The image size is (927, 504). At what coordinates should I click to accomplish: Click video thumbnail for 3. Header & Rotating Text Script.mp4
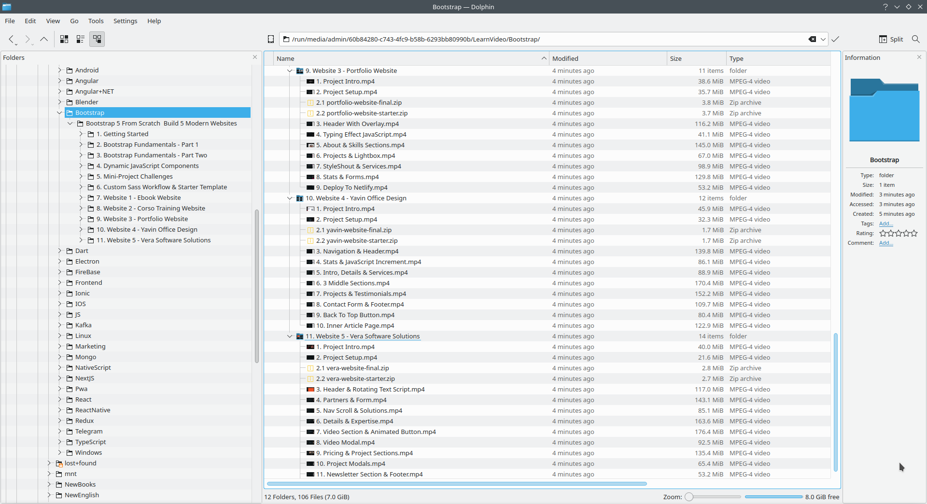(x=310, y=390)
